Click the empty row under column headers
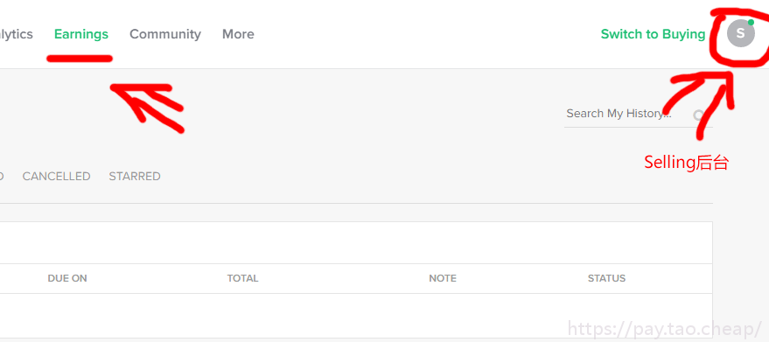Viewport: 769px width, 342px height. coord(356,316)
